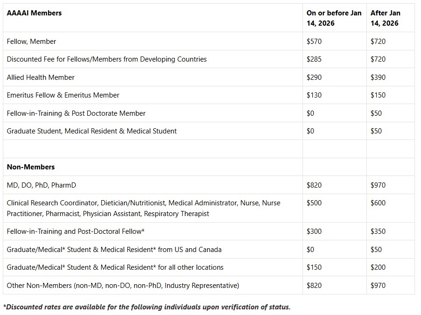Viewport: 421px width, 315px height.
Task: Select the "Allied Health Member" row label
Action: 41,77
